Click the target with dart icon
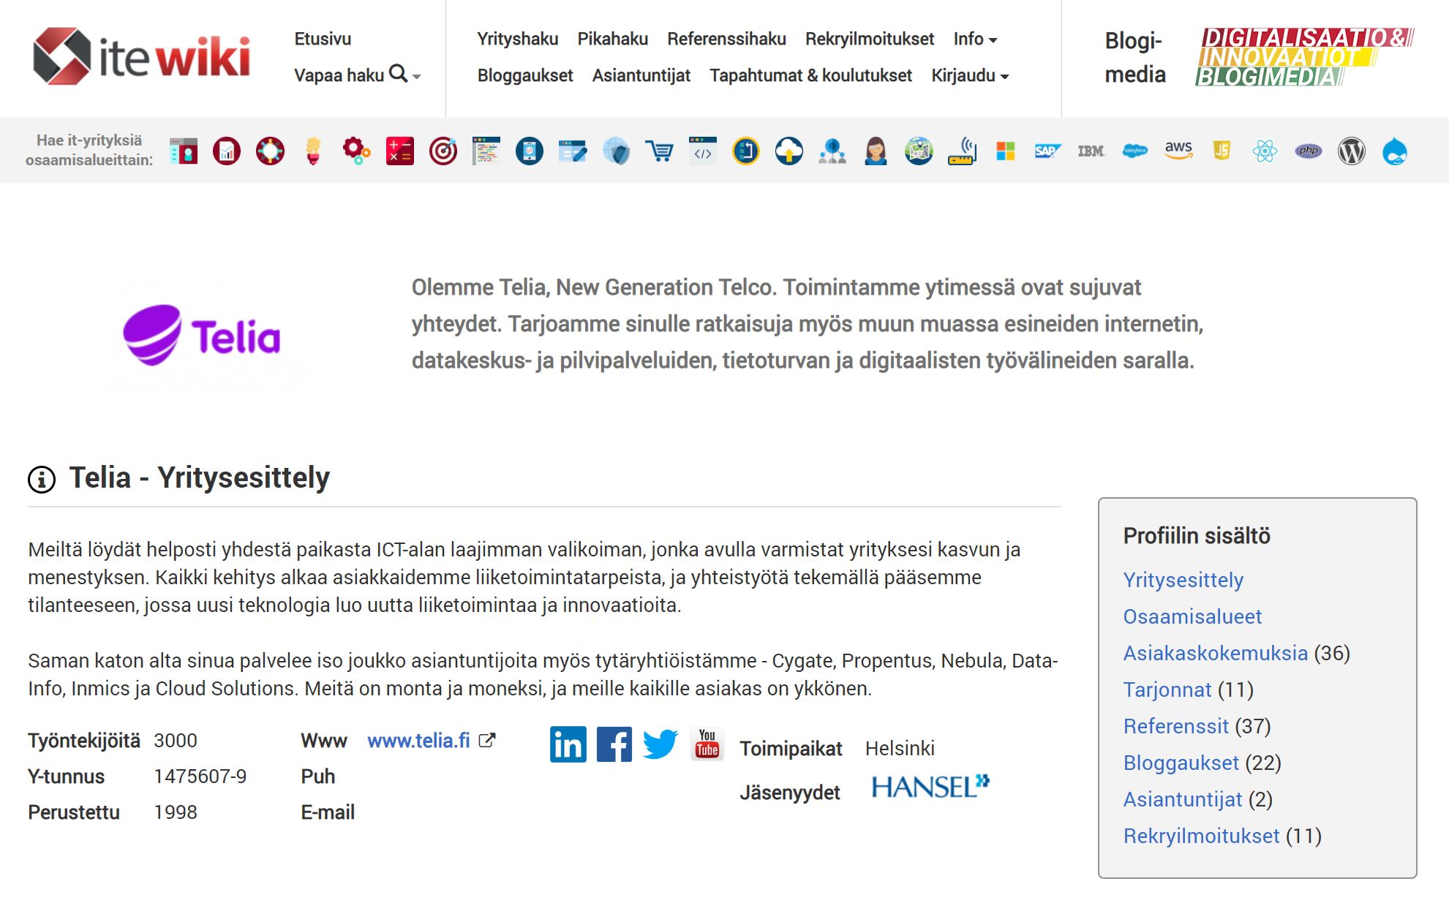The height and width of the screenshot is (922, 1449). [443, 151]
